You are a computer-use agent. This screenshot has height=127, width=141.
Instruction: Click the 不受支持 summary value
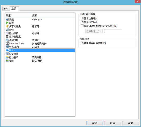(x=37, y=57)
